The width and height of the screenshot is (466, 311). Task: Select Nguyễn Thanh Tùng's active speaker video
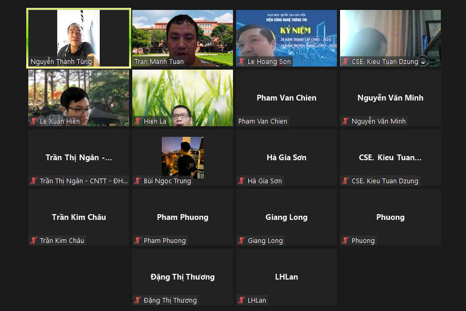pos(79,38)
